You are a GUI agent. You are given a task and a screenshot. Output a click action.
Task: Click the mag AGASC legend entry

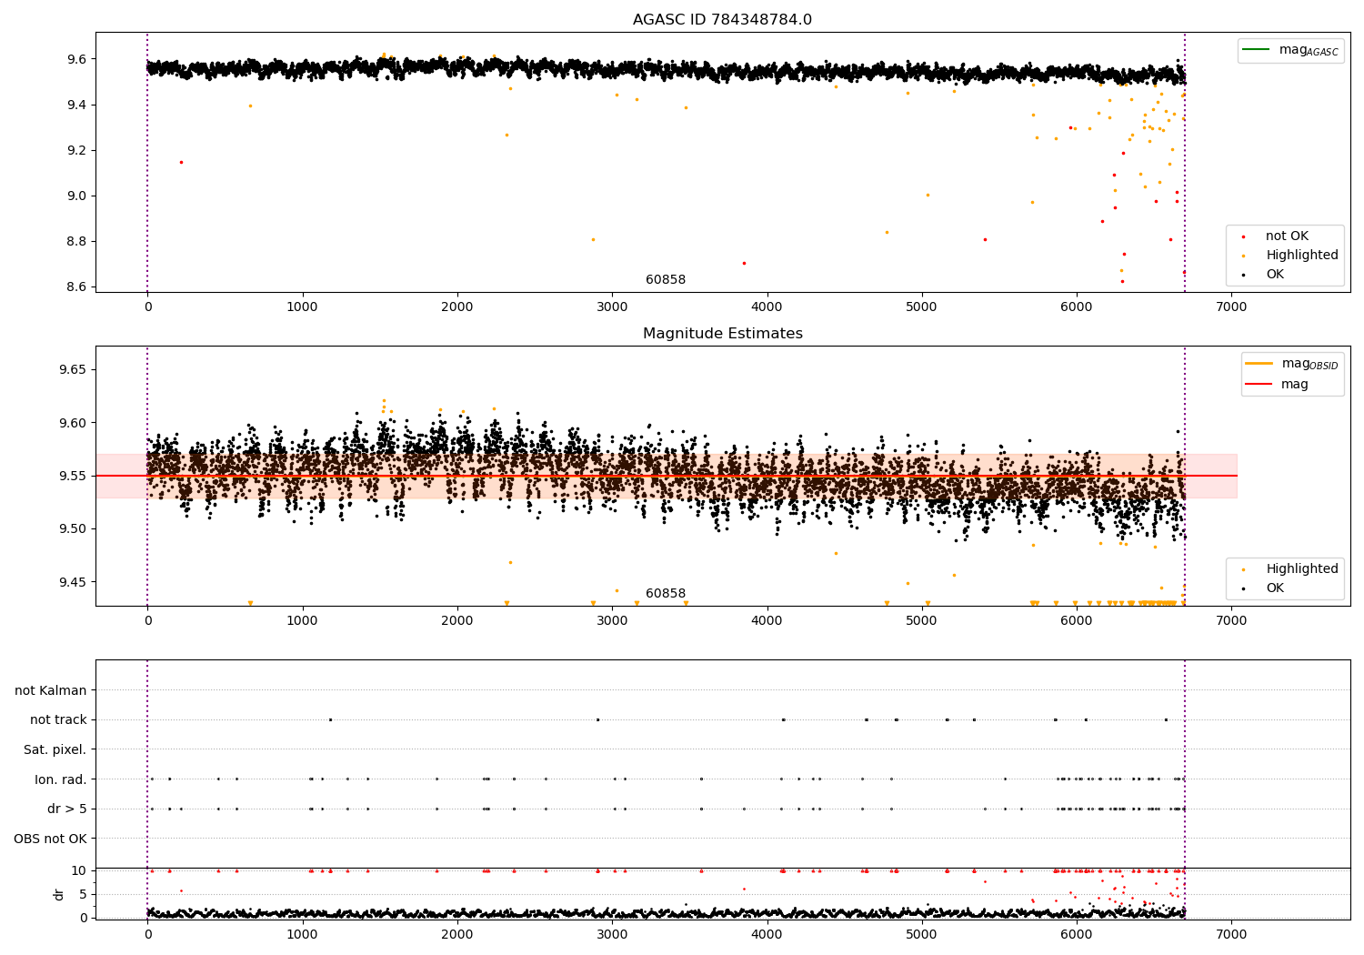tap(1290, 50)
